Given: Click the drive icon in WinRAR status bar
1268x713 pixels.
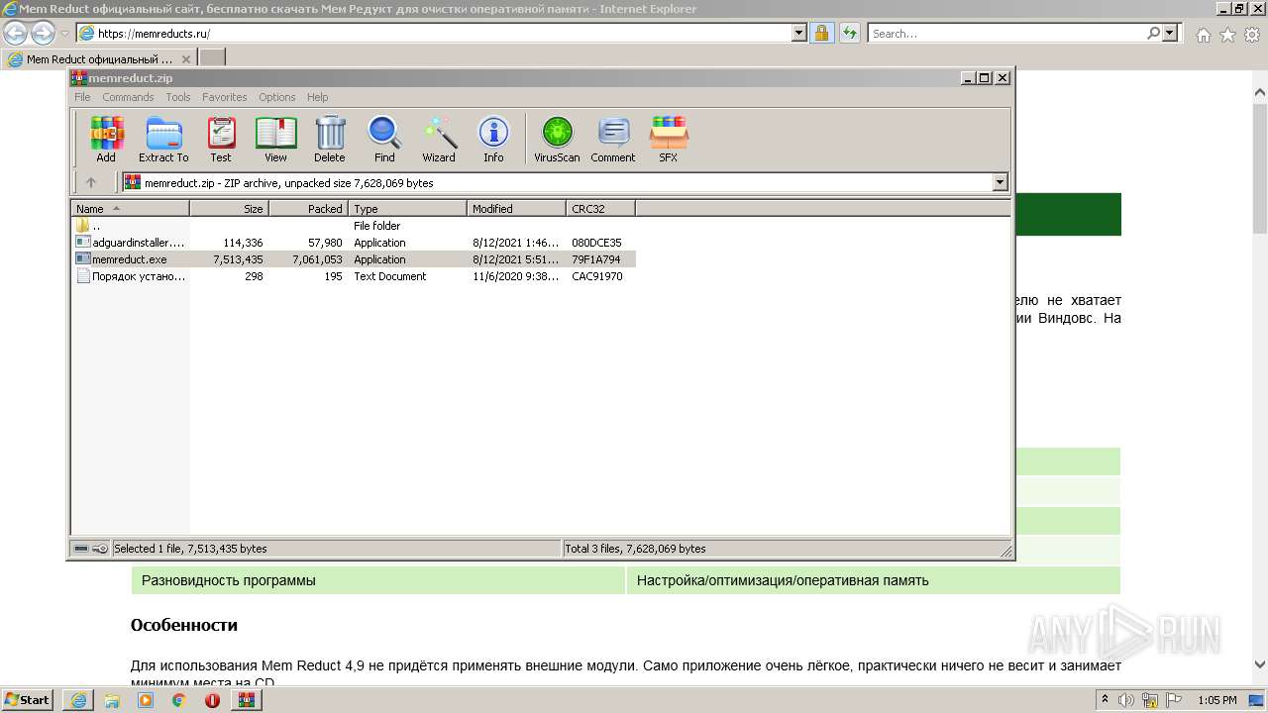Looking at the screenshot, I should coord(81,549).
